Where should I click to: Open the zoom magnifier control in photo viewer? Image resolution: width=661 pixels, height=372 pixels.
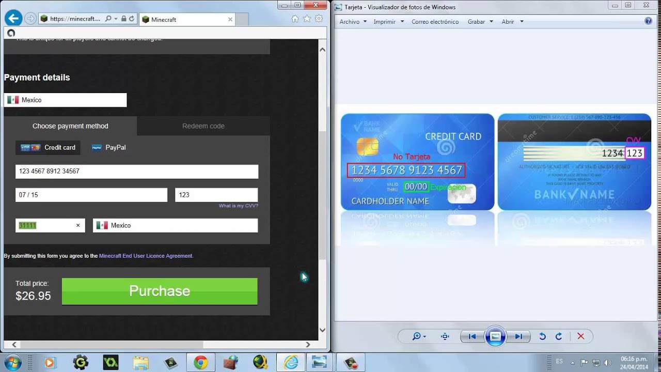pyautogui.click(x=419, y=336)
